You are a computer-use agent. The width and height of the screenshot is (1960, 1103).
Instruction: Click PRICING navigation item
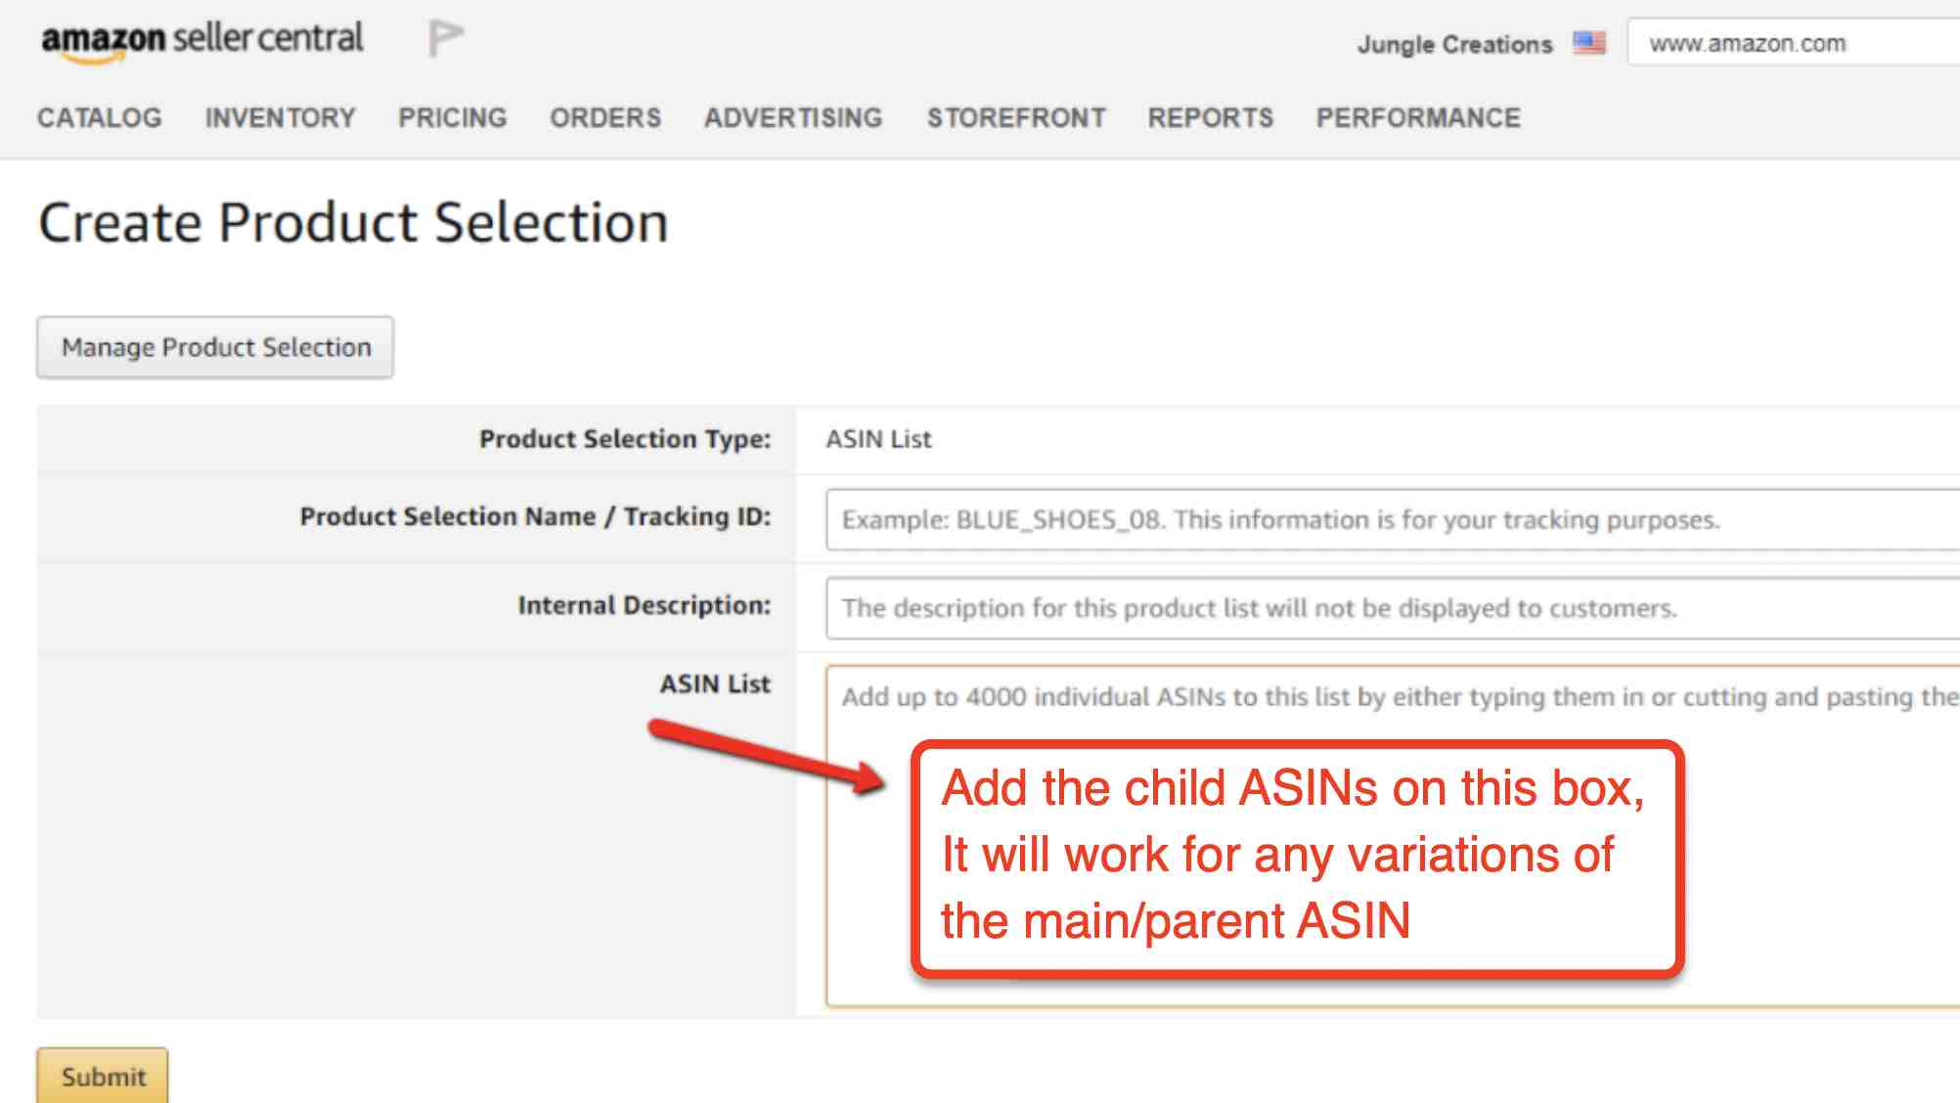click(x=451, y=117)
